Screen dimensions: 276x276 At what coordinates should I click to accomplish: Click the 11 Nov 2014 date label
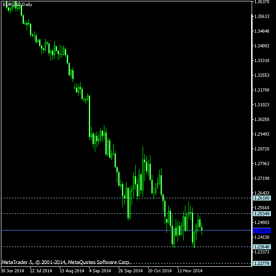pyautogui.click(x=190, y=271)
